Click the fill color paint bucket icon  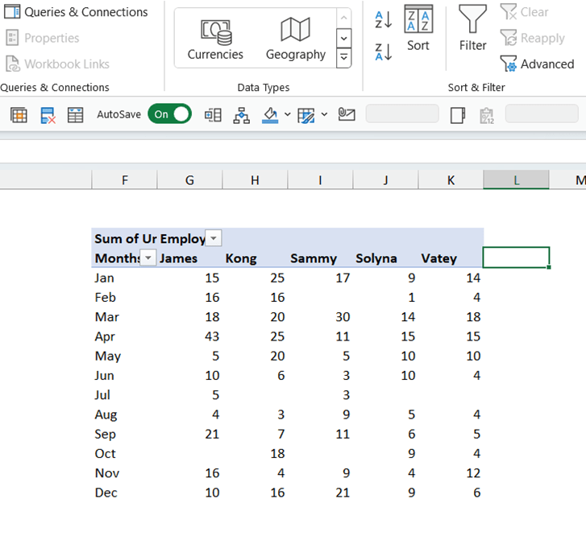pyautogui.click(x=270, y=115)
